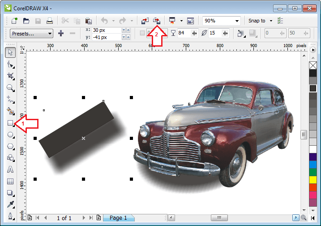Add preset with plus button
The height and width of the screenshot is (226, 321).
tap(61, 33)
